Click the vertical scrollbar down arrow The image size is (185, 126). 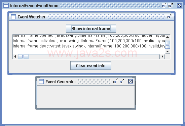pos(168,51)
